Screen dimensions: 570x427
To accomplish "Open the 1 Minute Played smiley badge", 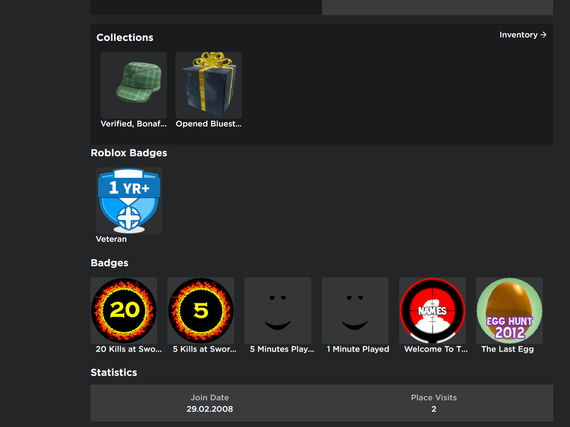I will point(355,311).
